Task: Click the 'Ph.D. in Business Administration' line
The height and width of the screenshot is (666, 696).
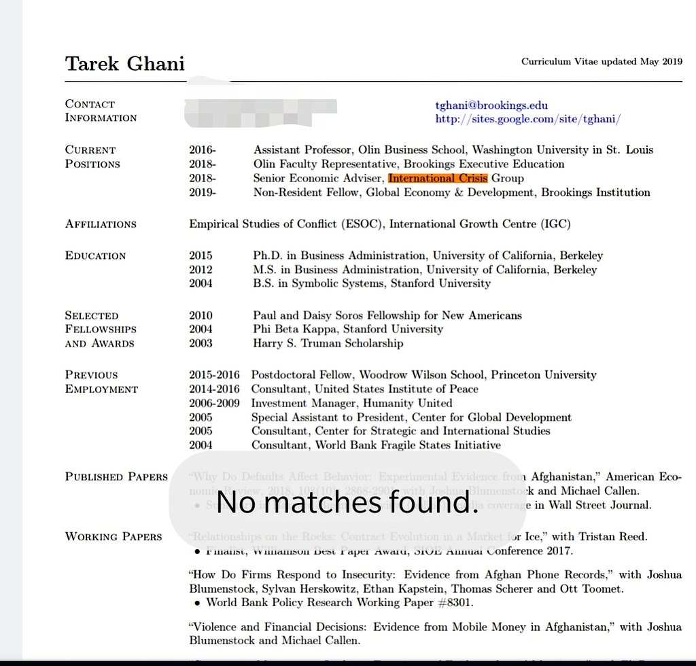Action: coord(428,256)
